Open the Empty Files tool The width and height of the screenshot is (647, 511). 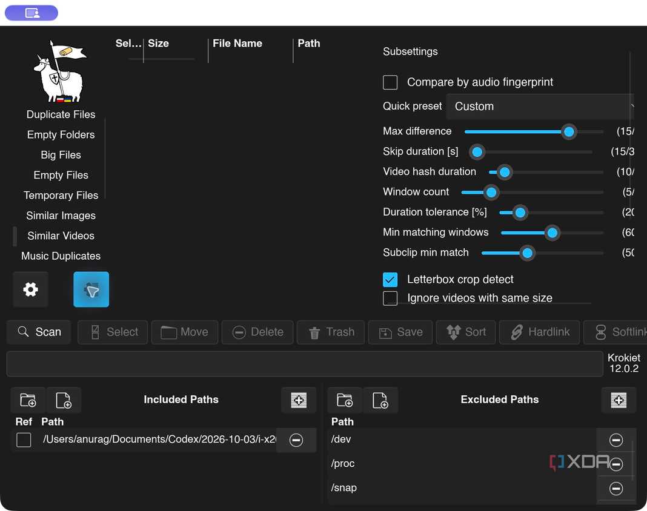pyautogui.click(x=61, y=175)
